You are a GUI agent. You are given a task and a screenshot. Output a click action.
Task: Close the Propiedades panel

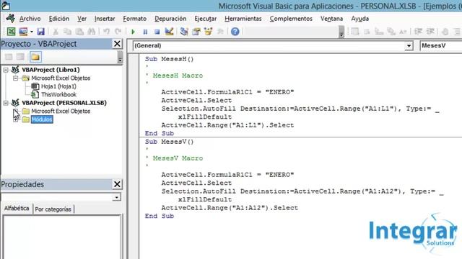(117, 184)
